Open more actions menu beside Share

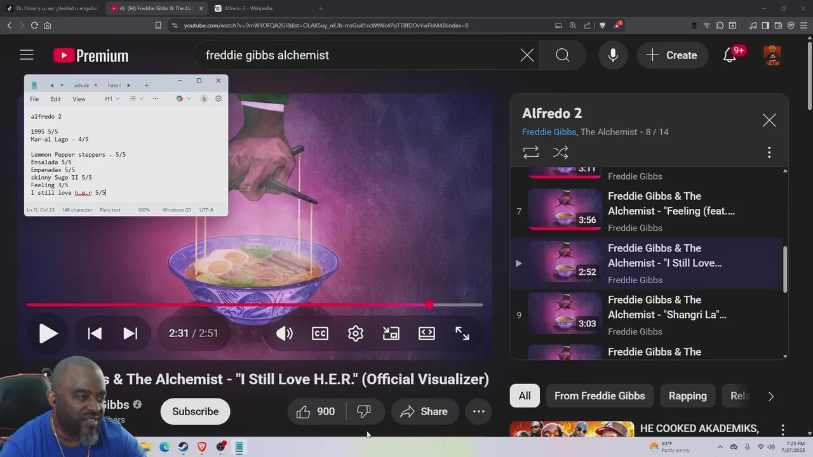tap(479, 412)
